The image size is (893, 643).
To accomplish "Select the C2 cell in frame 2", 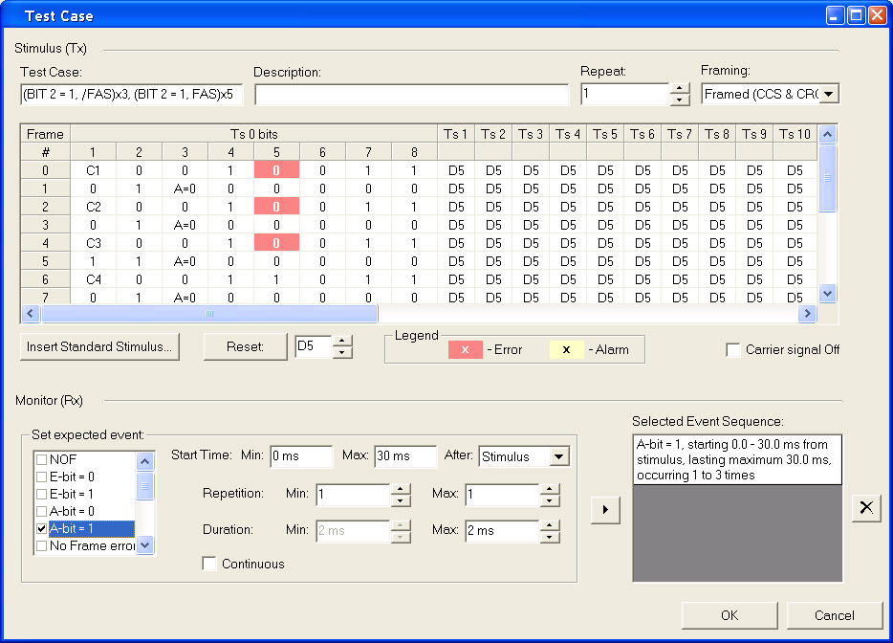I will [93, 207].
